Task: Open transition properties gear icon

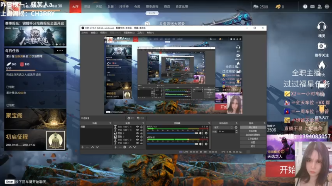Action: click(236, 127)
